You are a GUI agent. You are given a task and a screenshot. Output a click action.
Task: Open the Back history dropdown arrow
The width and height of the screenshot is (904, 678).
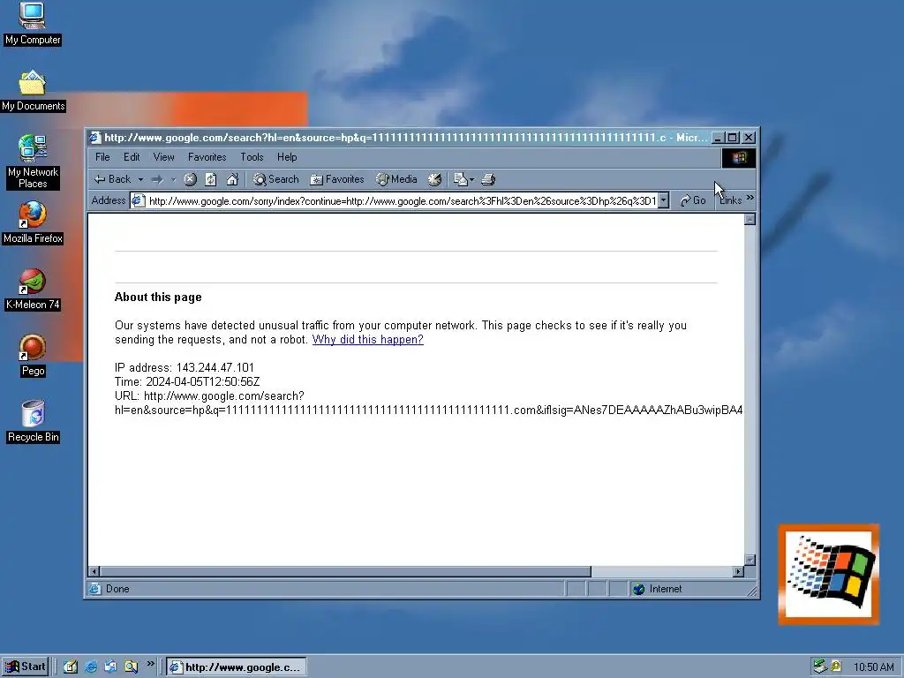pyautogui.click(x=140, y=179)
